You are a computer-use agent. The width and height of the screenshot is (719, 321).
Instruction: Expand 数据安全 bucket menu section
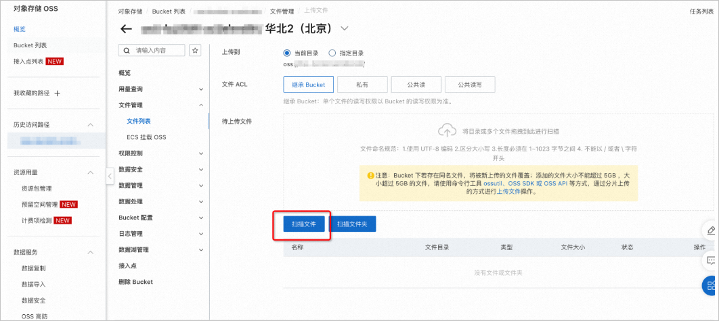(201, 170)
